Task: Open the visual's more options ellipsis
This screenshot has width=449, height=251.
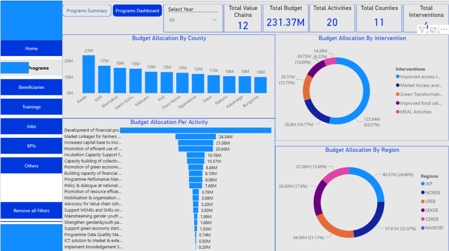Action: [444, 30]
